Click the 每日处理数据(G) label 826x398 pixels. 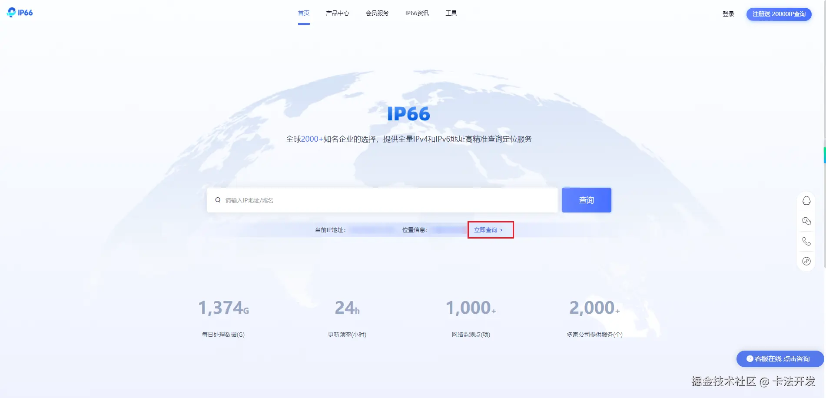point(223,335)
